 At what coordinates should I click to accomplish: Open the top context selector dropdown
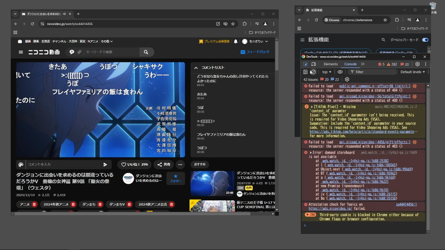[x=327, y=72]
